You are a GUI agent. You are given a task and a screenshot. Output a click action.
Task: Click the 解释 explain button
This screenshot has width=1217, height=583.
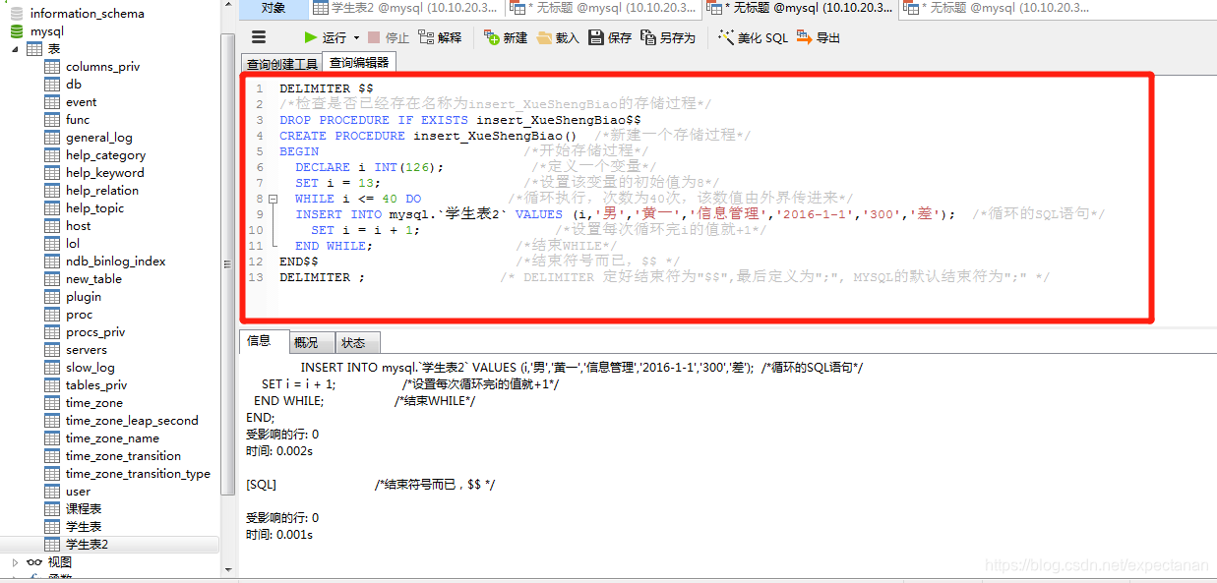click(440, 37)
